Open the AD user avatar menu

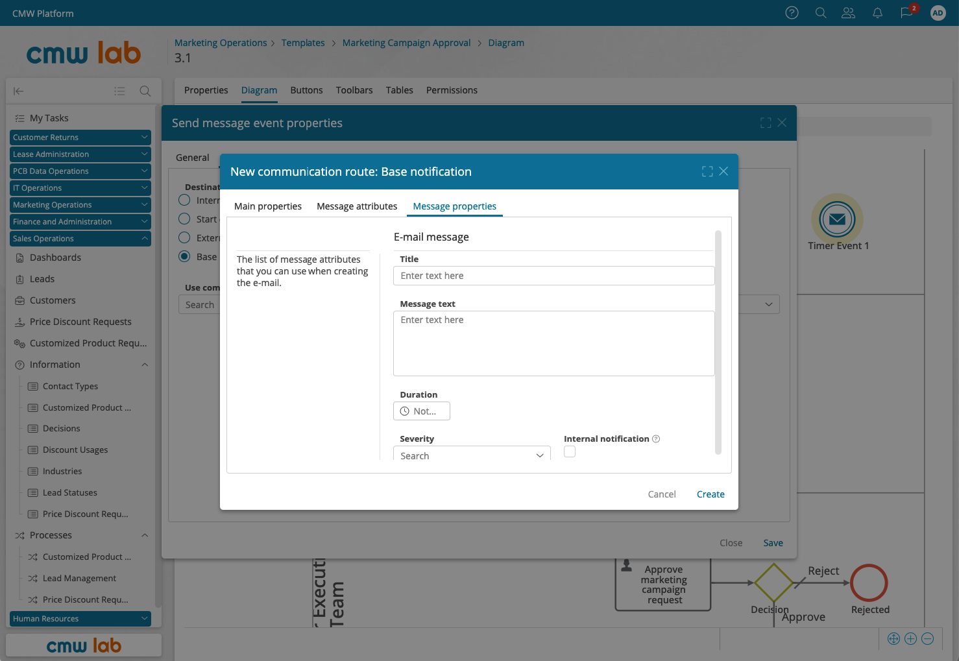938,13
